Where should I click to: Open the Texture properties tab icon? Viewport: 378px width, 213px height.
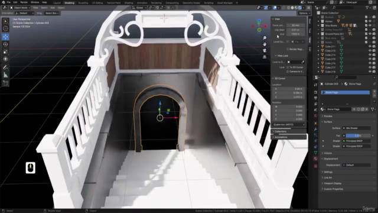[x=315, y=166]
